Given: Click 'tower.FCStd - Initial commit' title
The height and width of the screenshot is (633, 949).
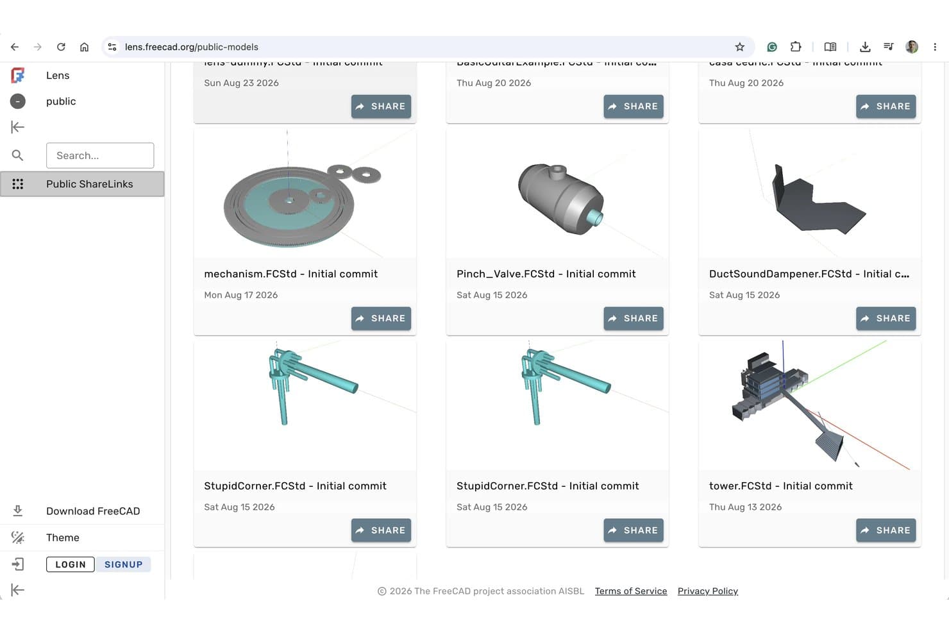Looking at the screenshot, I should click(781, 486).
